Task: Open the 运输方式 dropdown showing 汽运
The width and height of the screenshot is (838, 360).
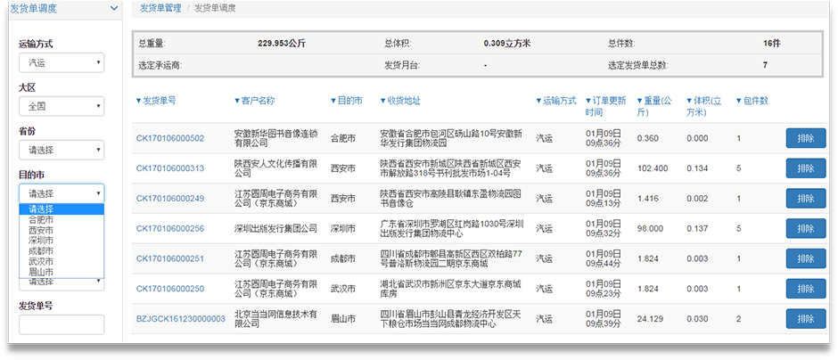Action: tap(62, 63)
